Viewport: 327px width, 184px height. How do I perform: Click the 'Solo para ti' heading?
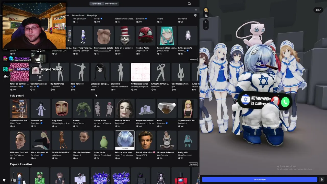coord(17,96)
